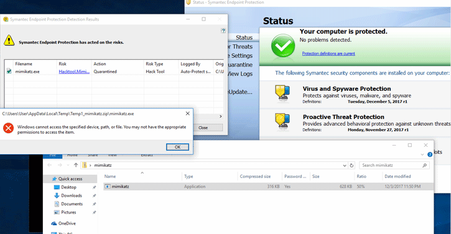The height and width of the screenshot is (234, 451).
Task: Click the Explorer help icon
Action: pyautogui.click(x=430, y=154)
